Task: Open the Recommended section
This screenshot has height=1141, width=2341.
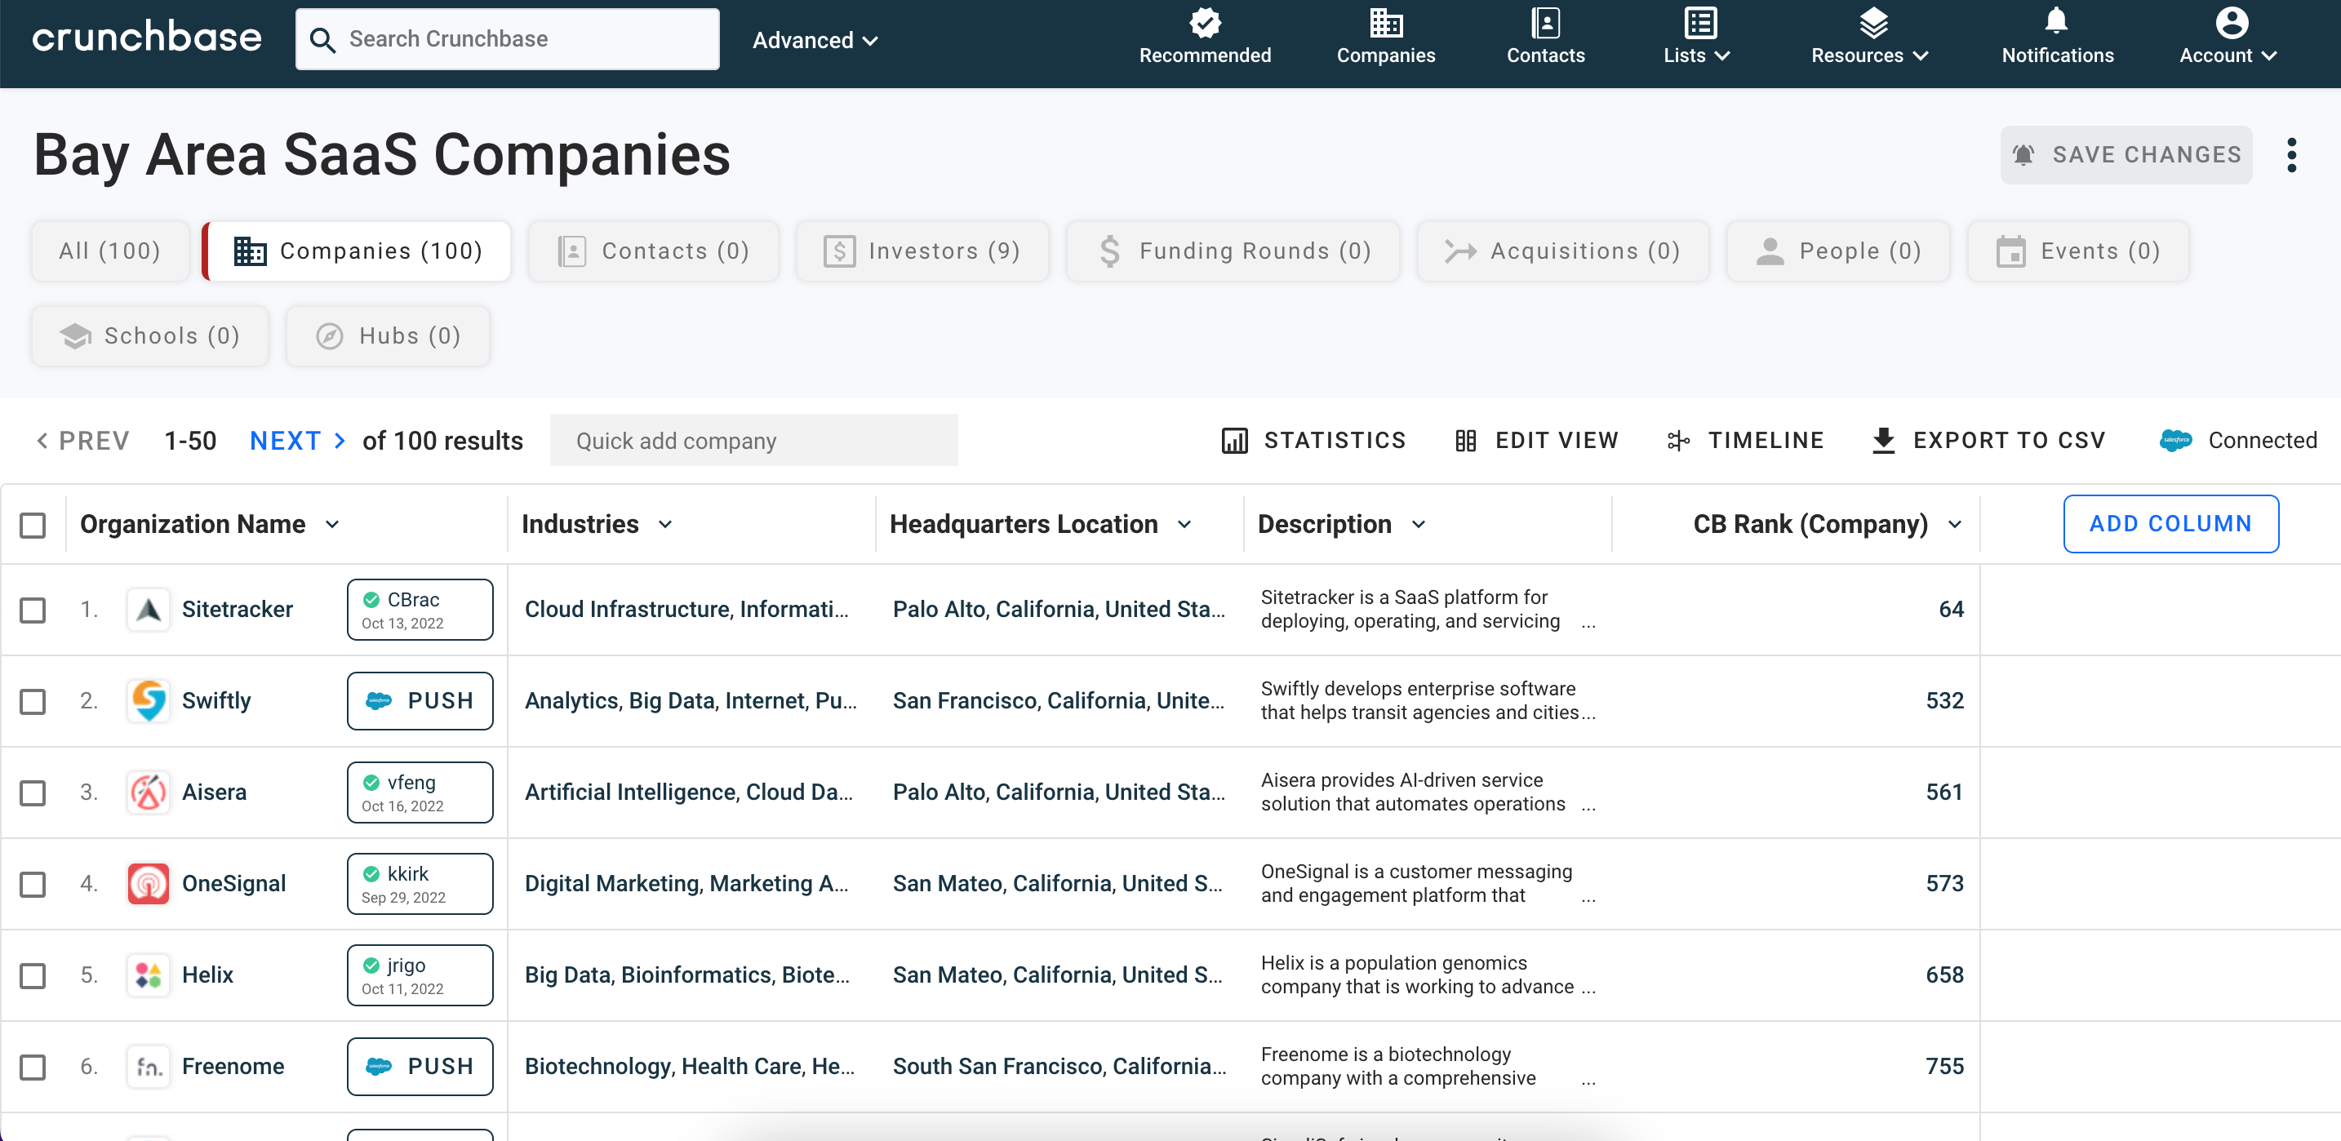Action: coord(1204,38)
